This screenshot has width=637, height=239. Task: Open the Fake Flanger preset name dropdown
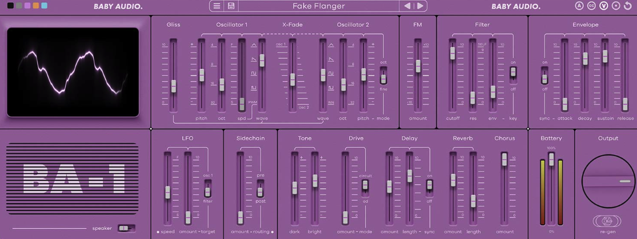318,6
